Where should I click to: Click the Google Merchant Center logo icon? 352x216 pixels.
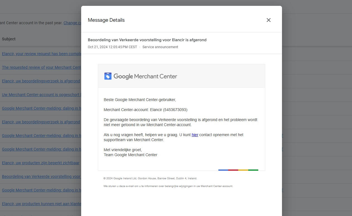(108, 76)
